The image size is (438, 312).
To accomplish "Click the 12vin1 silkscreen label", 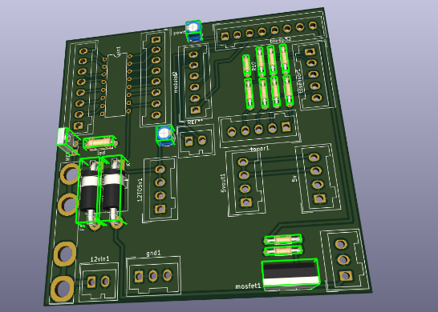I will coord(99,259).
